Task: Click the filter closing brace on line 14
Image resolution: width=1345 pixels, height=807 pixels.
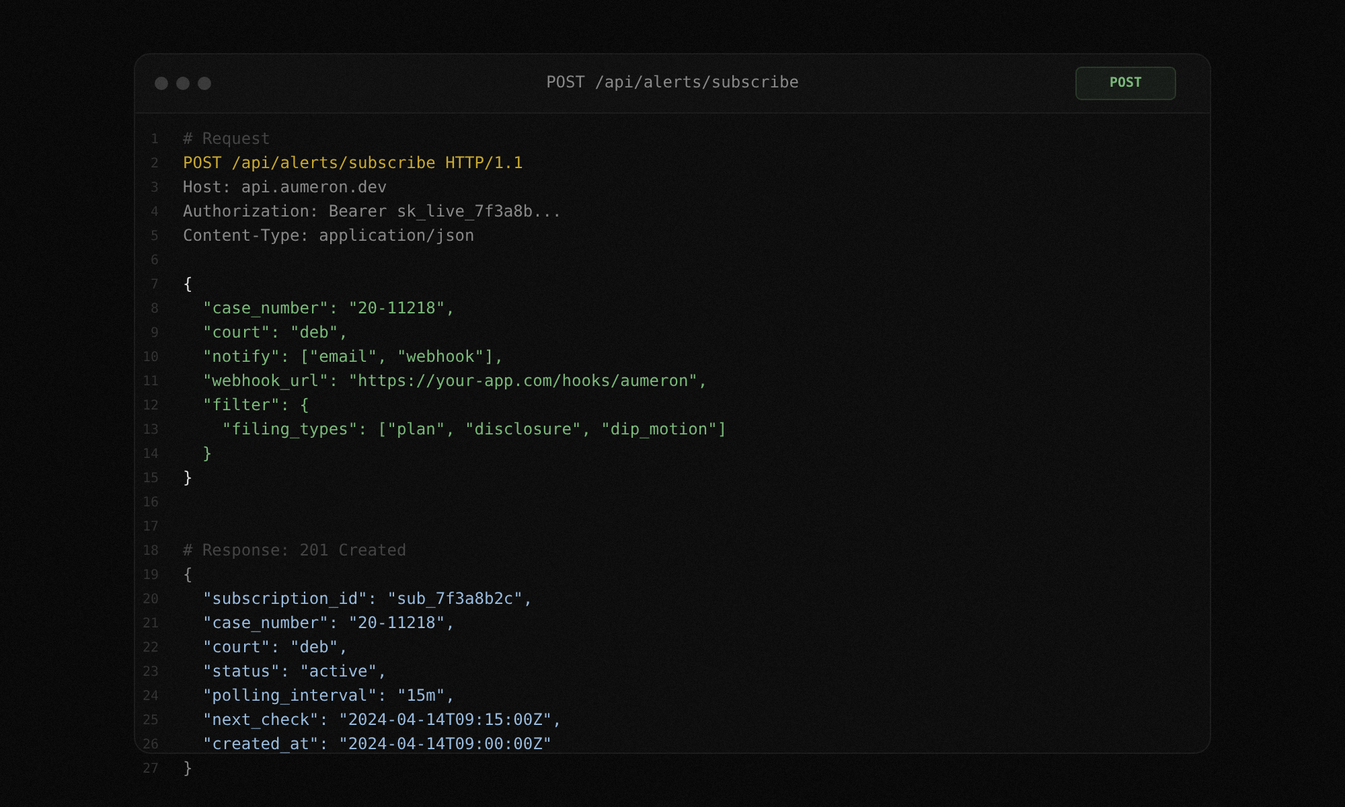Action: 207,453
